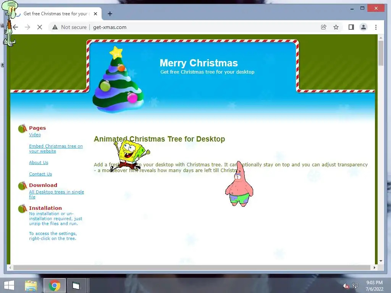Open the Video page link

tap(35, 135)
